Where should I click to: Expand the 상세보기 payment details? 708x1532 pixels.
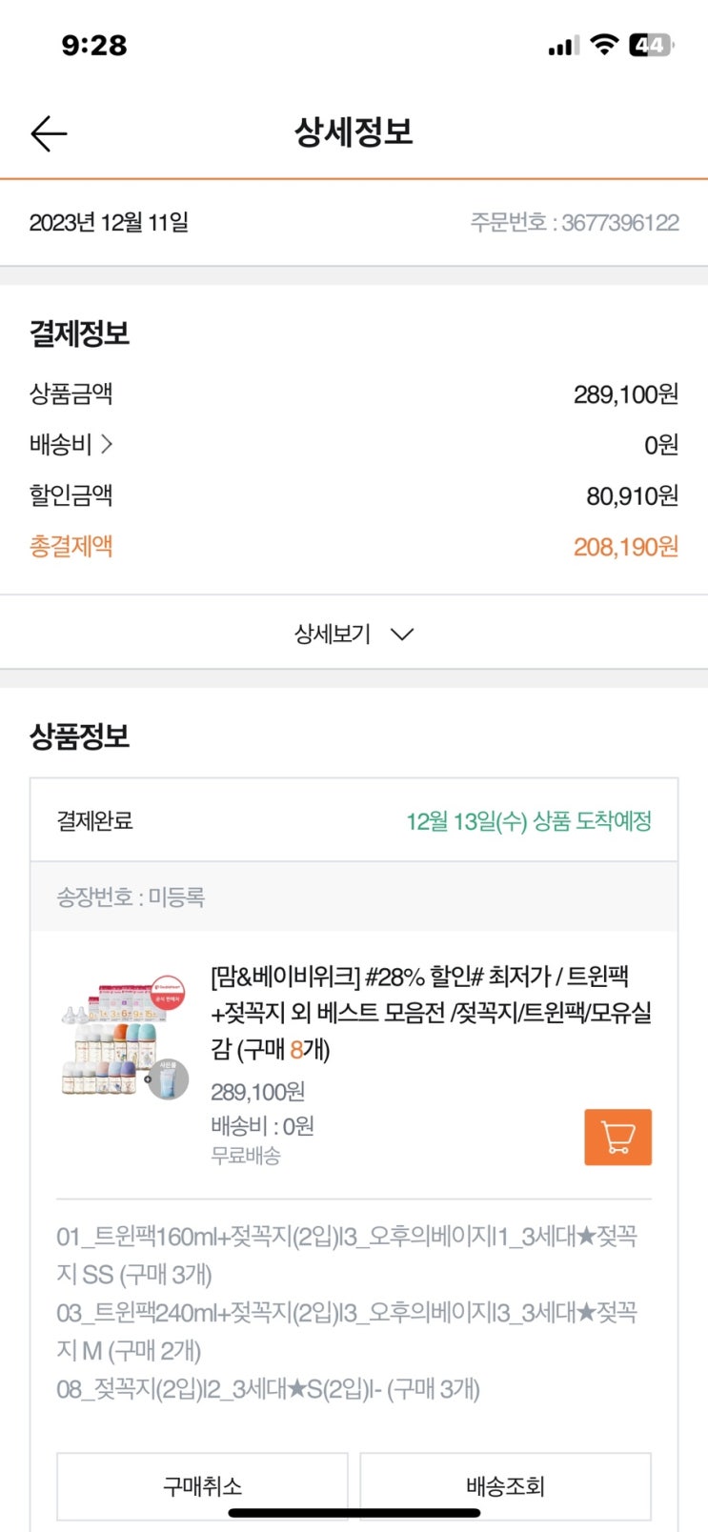tap(354, 634)
